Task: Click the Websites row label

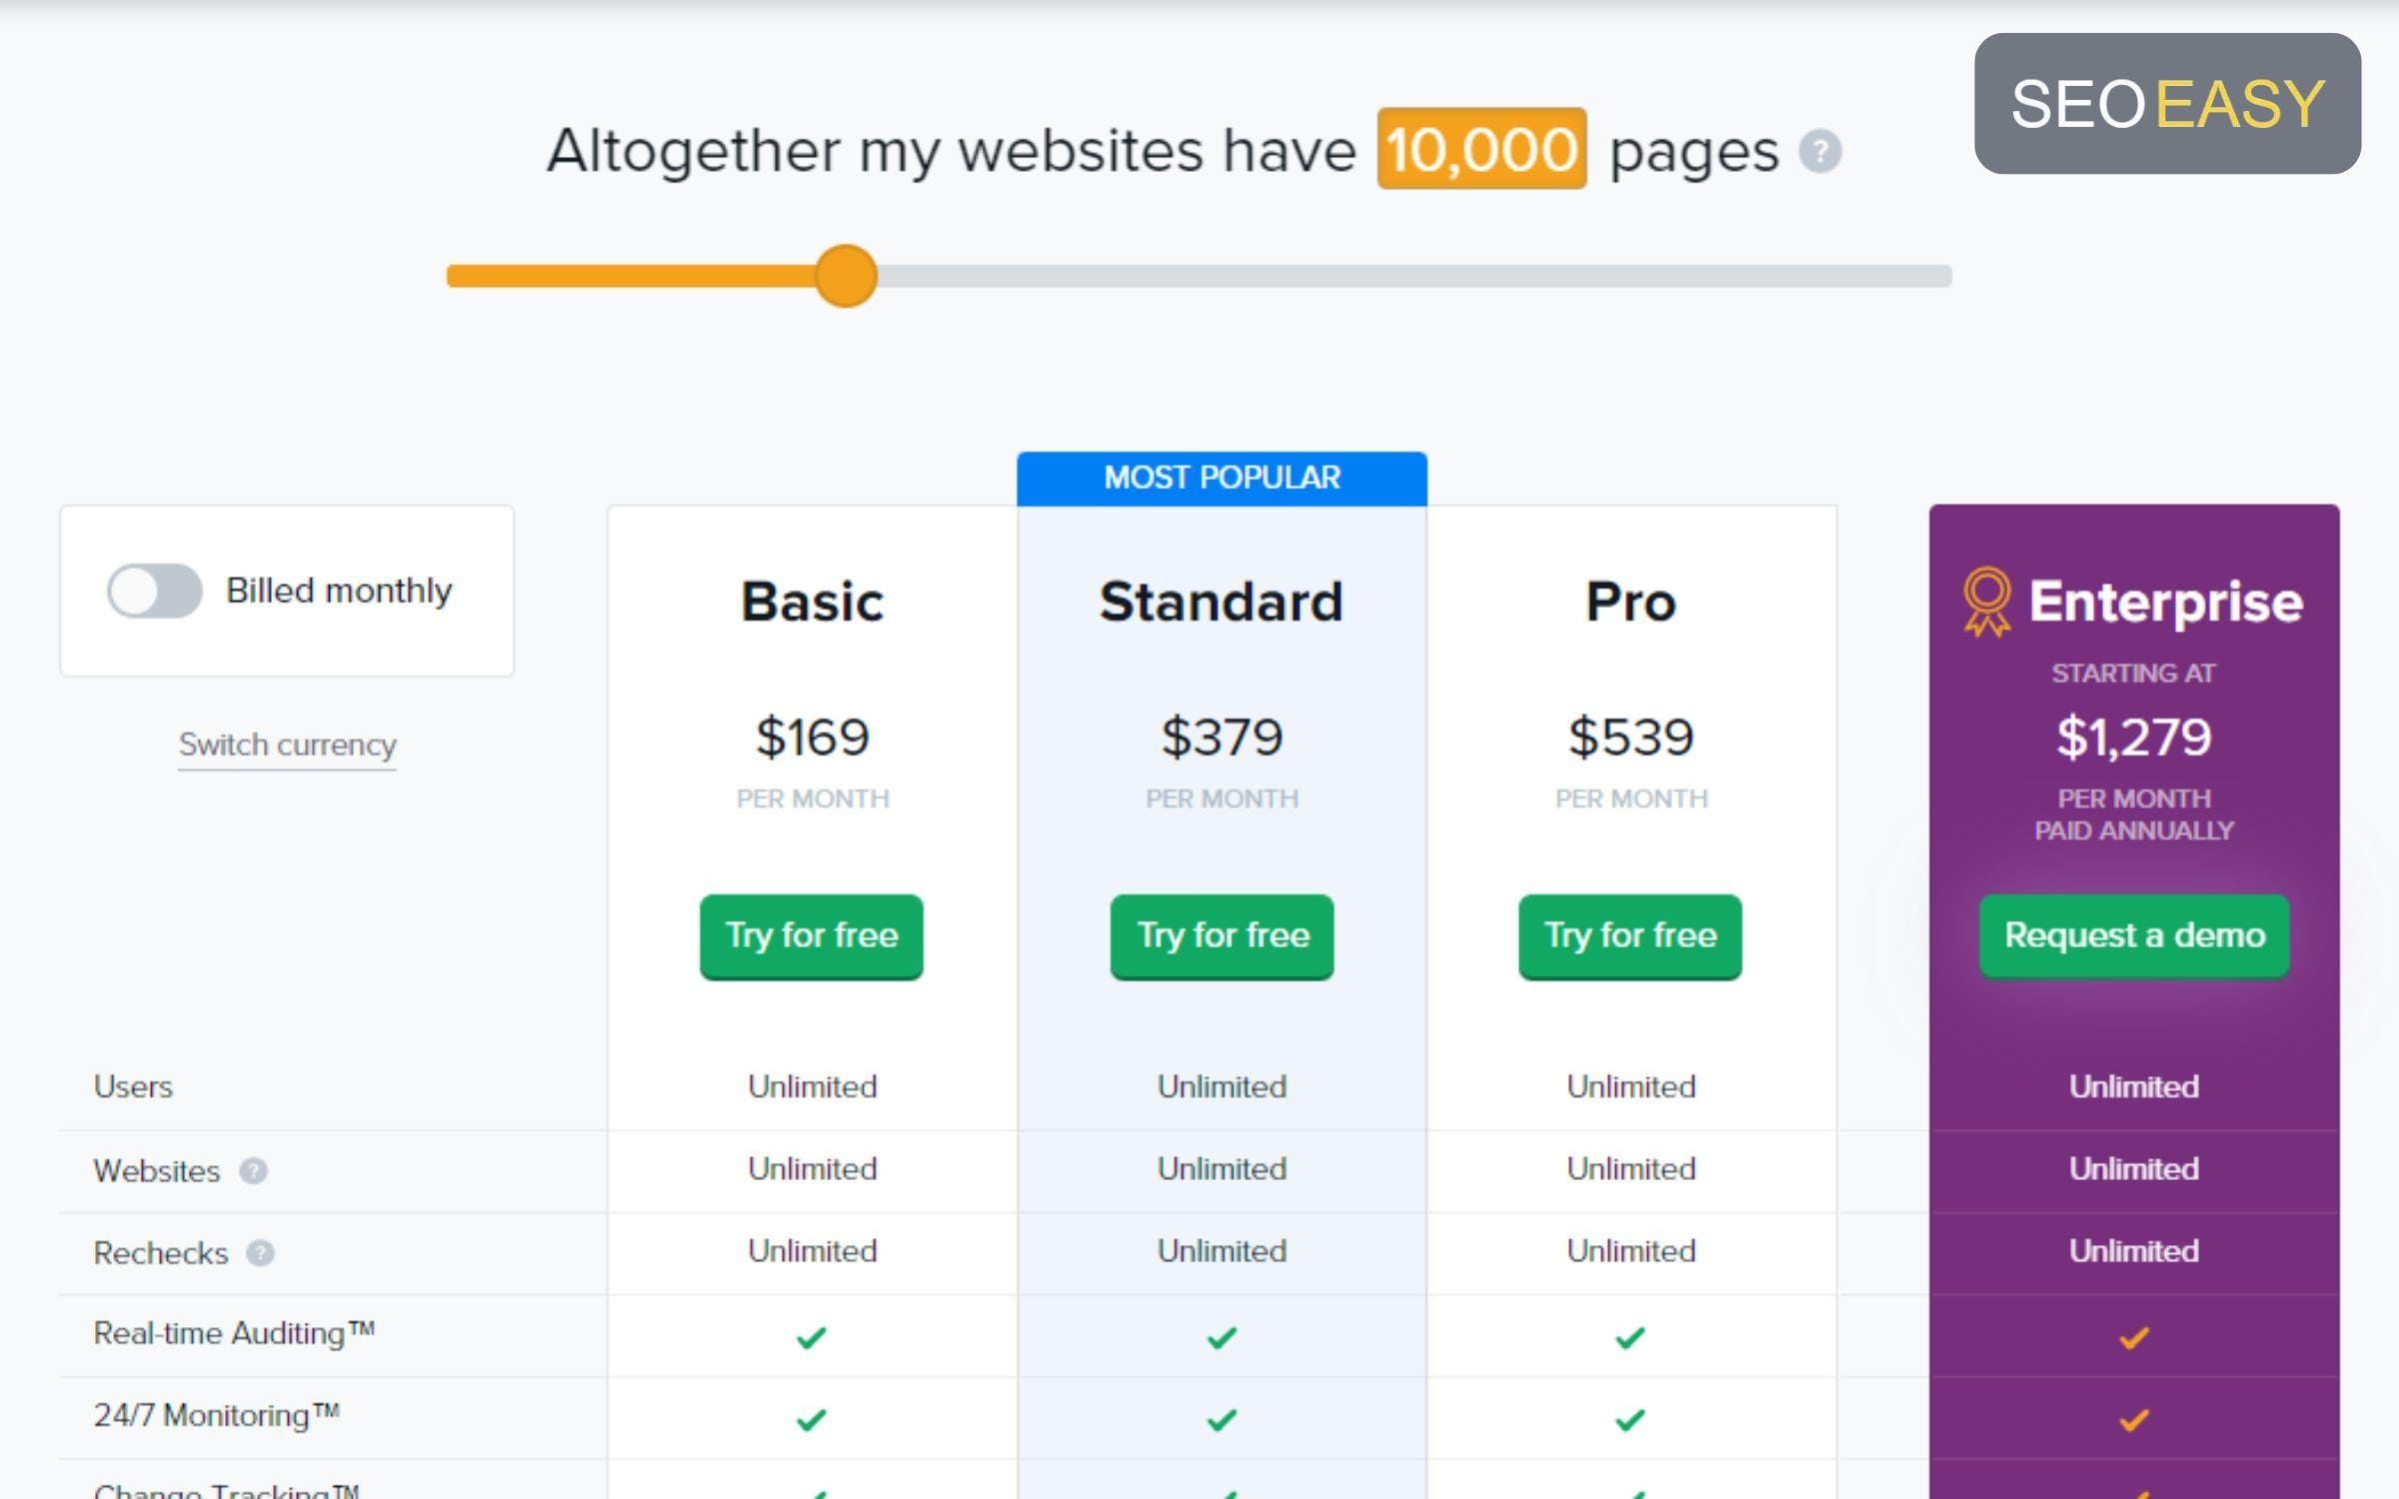Action: [x=157, y=1171]
